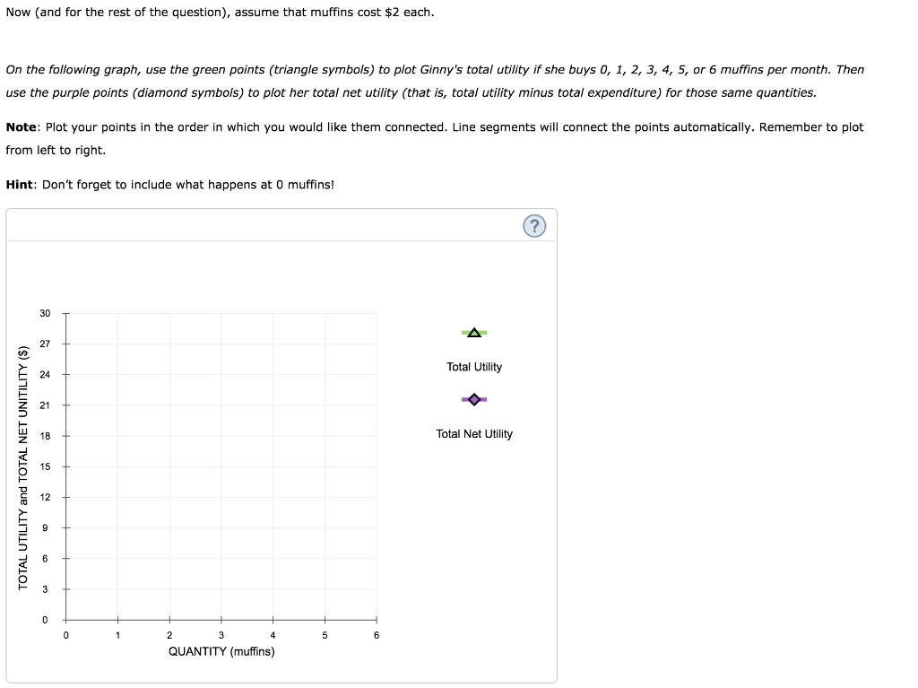
Task: Click the Total Net Utility legend label
Action: click(473, 433)
